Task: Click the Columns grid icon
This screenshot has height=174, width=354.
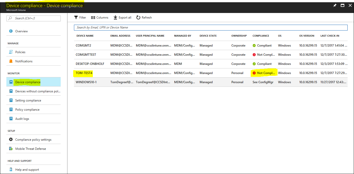Action: [93, 18]
